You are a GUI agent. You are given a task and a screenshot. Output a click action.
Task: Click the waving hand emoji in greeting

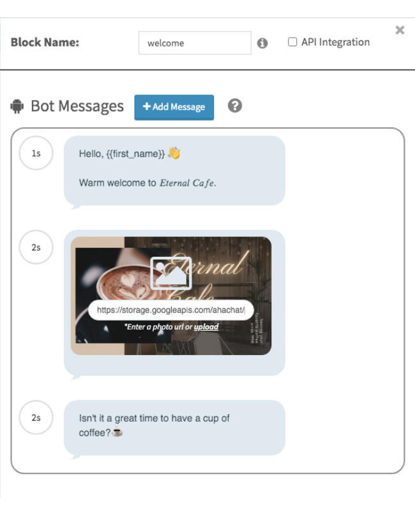(174, 153)
